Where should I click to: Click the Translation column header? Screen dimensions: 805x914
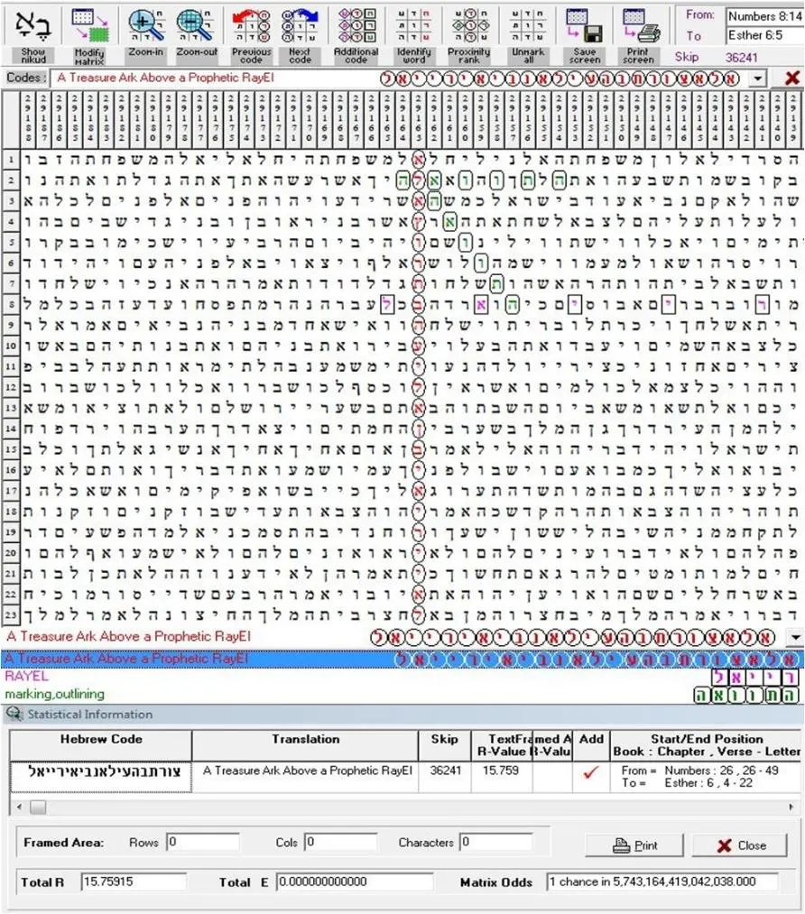click(x=305, y=745)
